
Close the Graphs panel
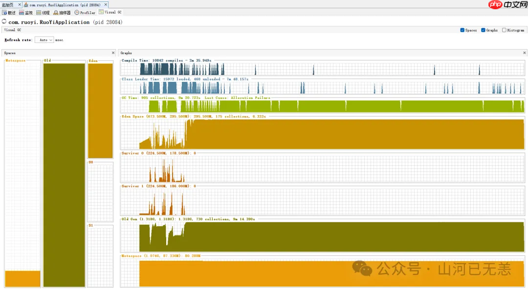525,53
